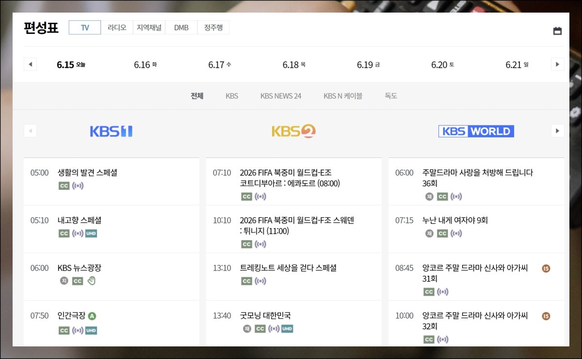Open program 누난 내게 여자야 9회
The image size is (582, 359).
(x=455, y=220)
